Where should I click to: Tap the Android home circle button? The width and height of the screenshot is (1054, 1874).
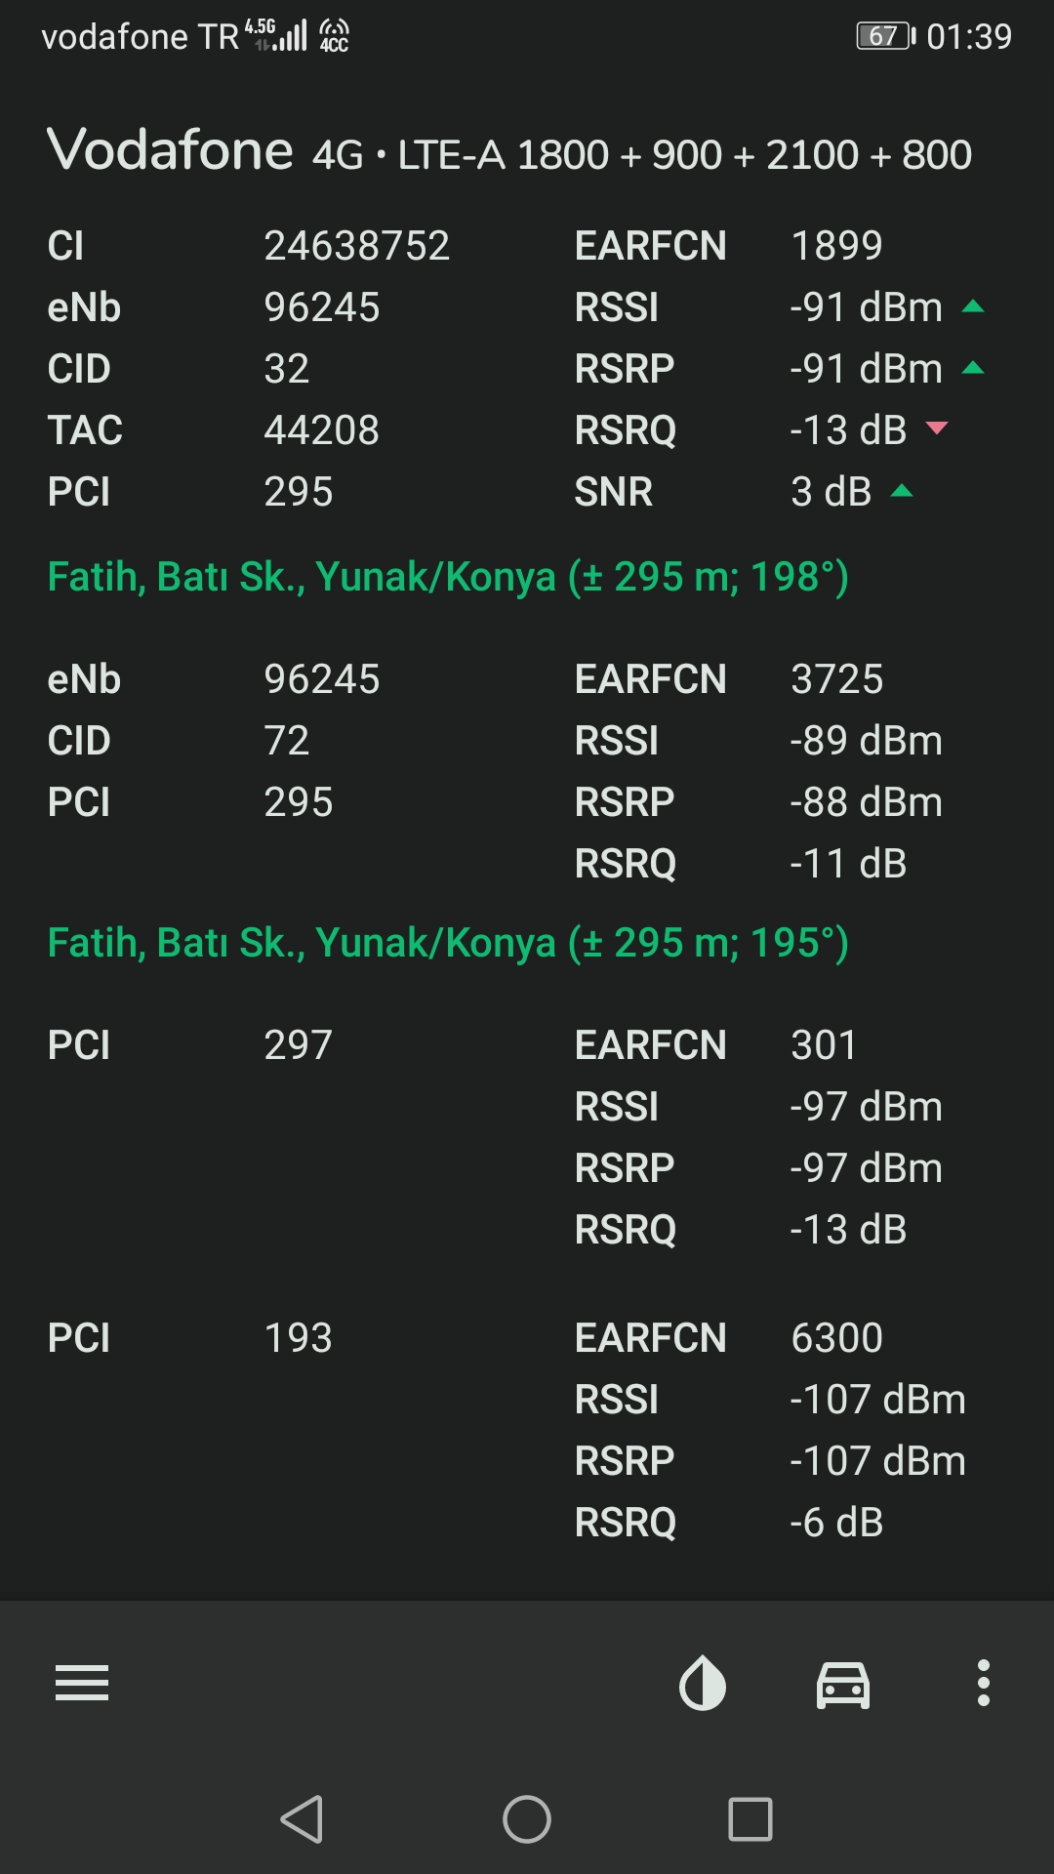coord(527,1819)
